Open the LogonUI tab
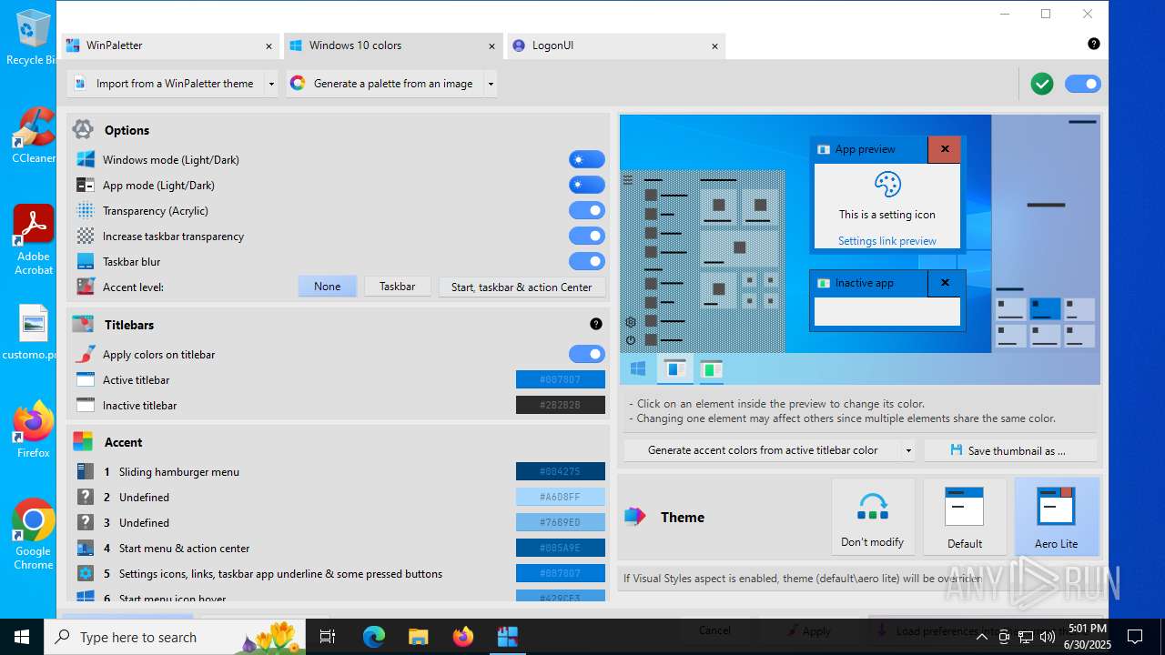Image resolution: width=1165 pixels, height=655 pixels. click(x=616, y=45)
